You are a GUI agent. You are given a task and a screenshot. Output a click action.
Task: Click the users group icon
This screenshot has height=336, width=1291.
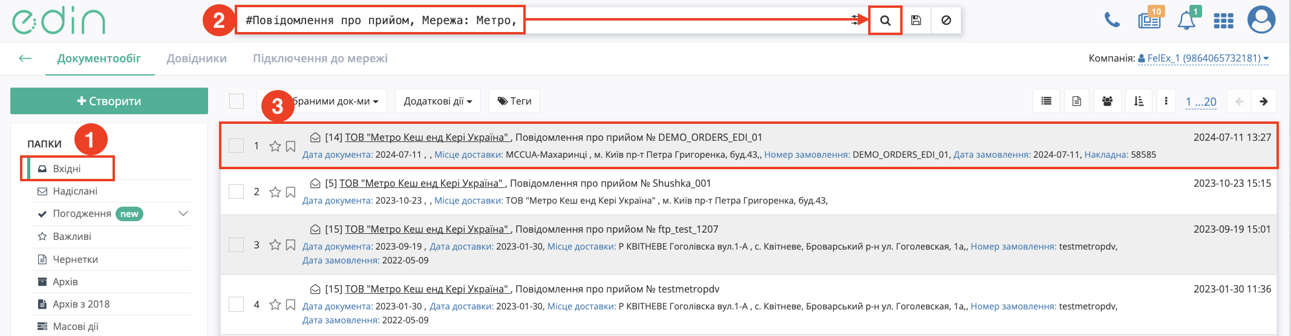point(1107,101)
